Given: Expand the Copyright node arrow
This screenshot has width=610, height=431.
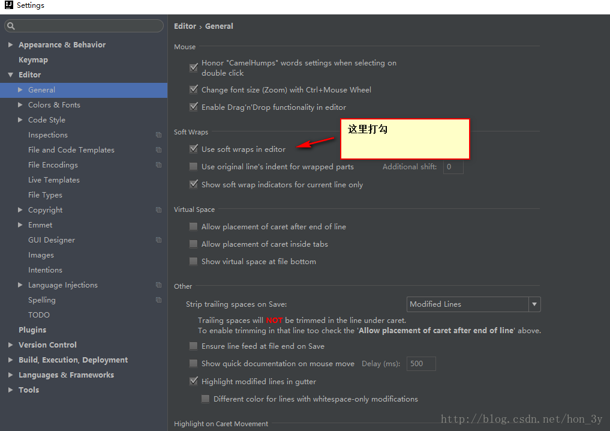Looking at the screenshot, I should coord(20,210).
